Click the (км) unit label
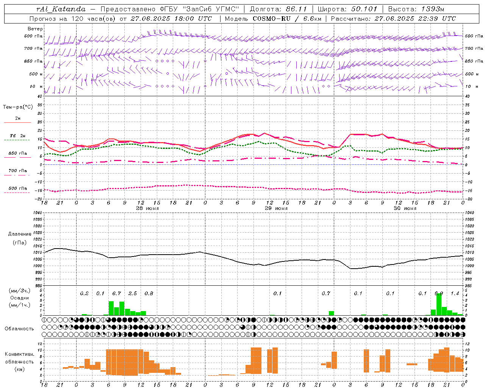 19,369
